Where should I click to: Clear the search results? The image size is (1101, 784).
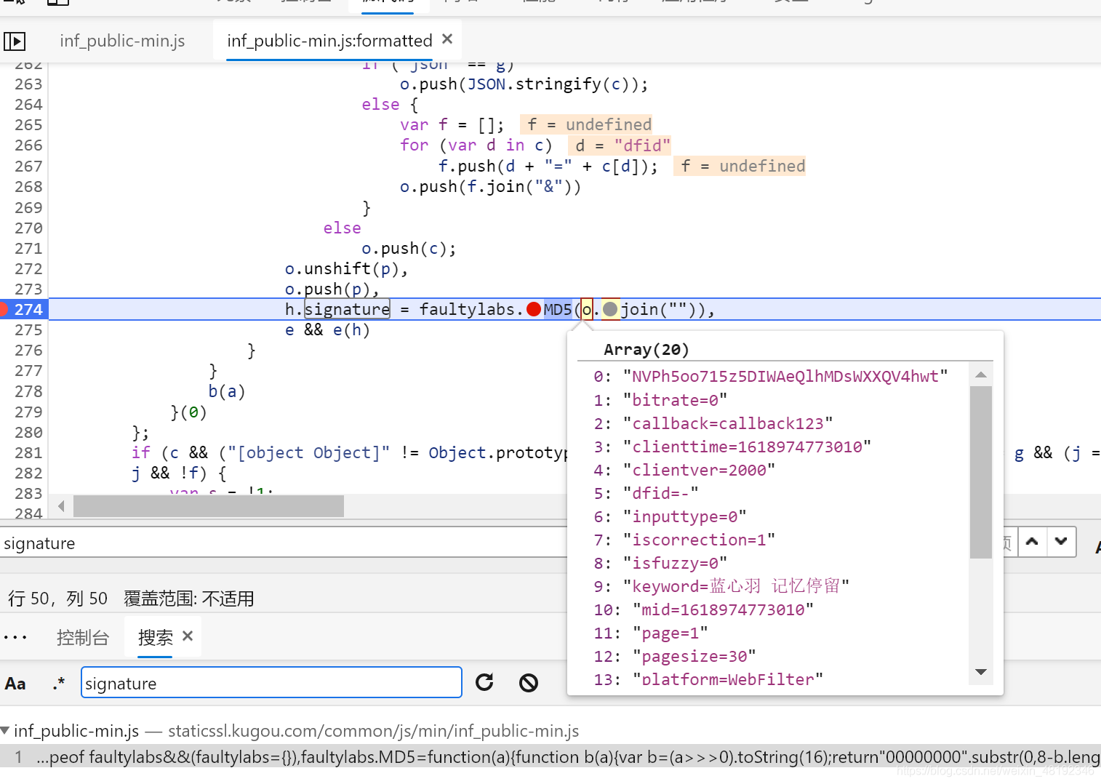[529, 682]
